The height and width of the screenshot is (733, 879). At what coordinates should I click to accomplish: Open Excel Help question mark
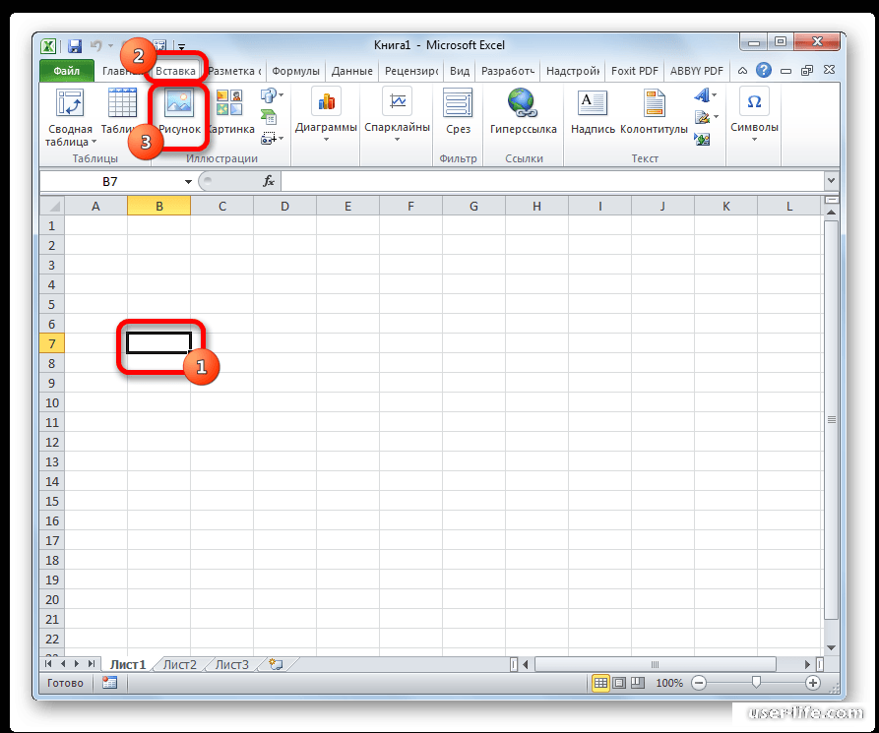764,70
